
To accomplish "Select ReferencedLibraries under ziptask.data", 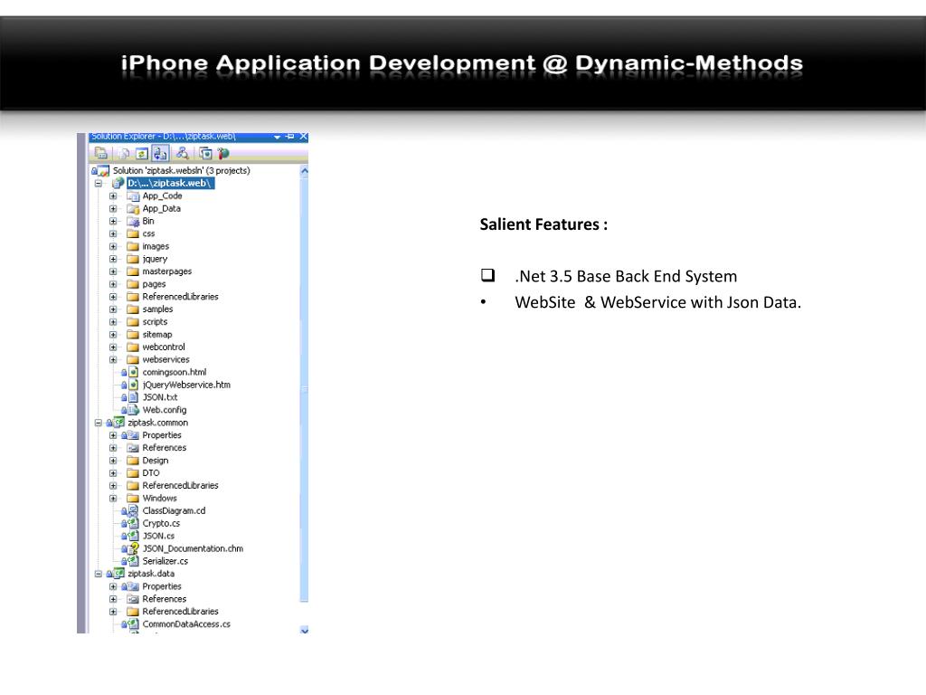I will tap(180, 612).
